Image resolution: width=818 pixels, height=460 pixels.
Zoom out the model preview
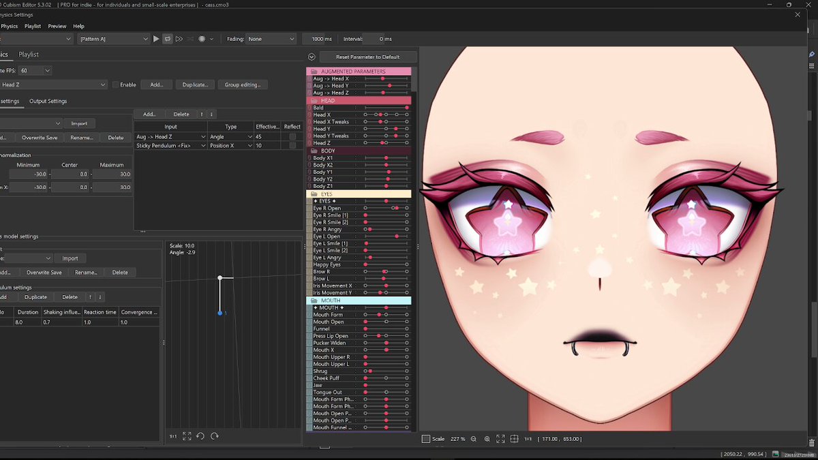click(x=474, y=439)
